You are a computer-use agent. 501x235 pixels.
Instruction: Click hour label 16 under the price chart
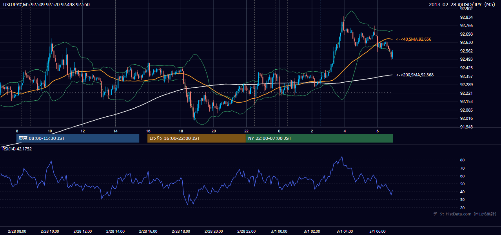click(148, 131)
